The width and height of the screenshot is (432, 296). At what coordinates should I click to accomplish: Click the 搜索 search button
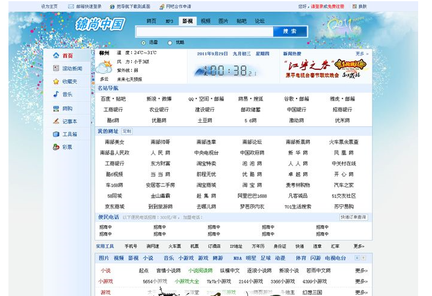[x=290, y=31]
